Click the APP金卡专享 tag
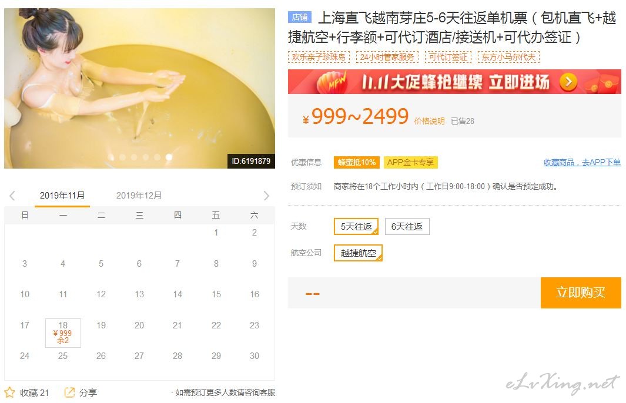The width and height of the screenshot is (626, 403). click(x=410, y=162)
